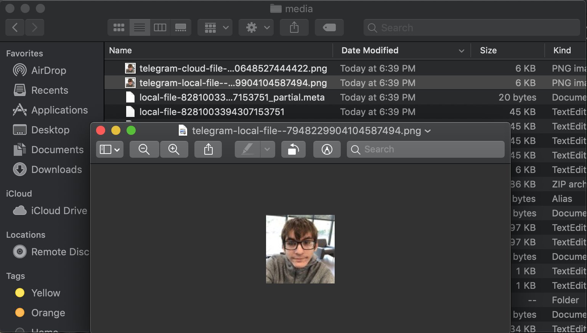The width and height of the screenshot is (587, 333).
Task: Click the Desktop sidebar icon
Action: [20, 130]
